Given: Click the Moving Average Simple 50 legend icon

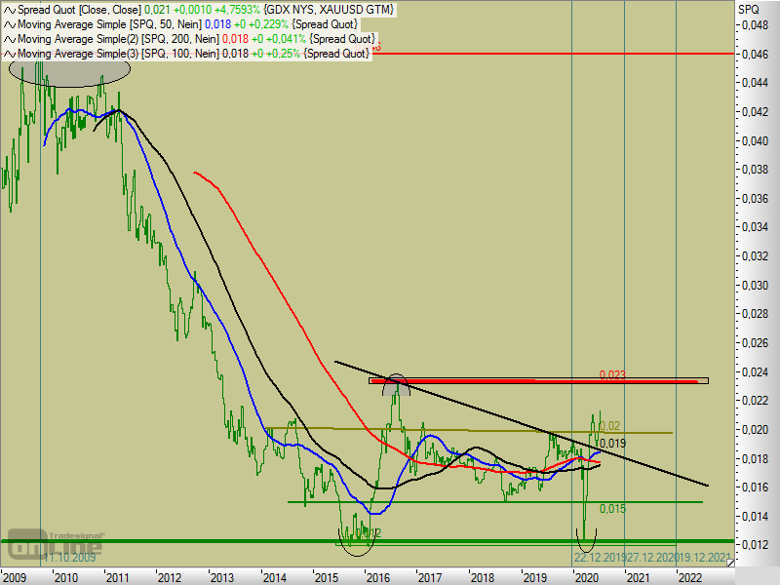Looking at the screenshot, I should click(10, 24).
